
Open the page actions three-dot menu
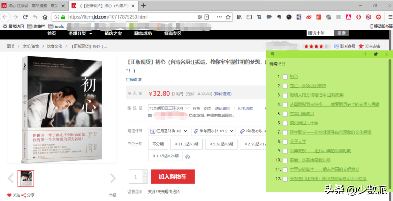[x=219, y=17]
